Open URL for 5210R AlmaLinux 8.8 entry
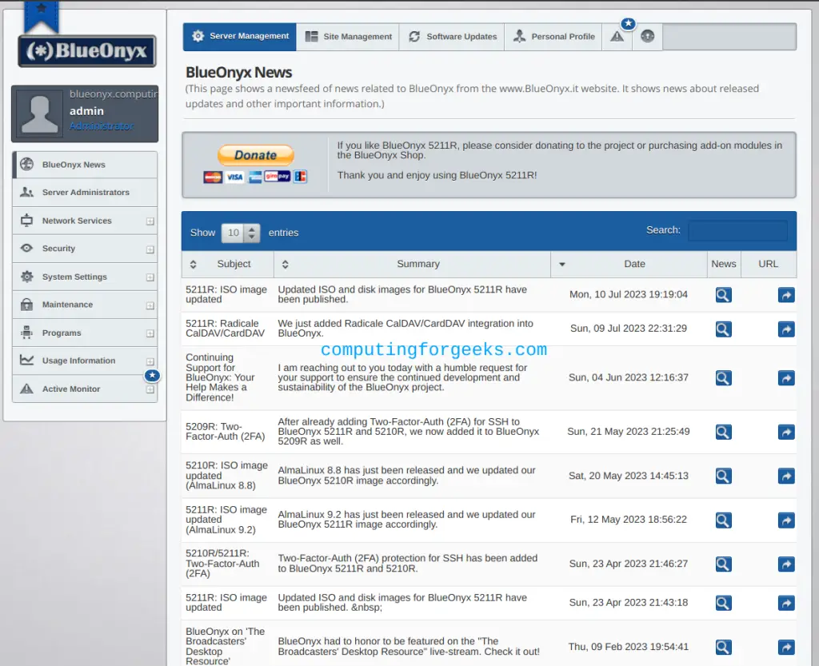 [786, 476]
